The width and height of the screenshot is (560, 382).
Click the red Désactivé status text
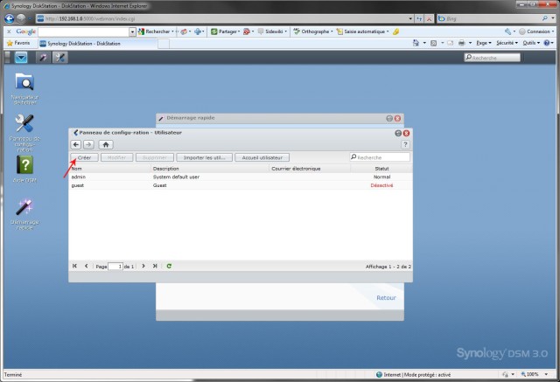coord(381,185)
